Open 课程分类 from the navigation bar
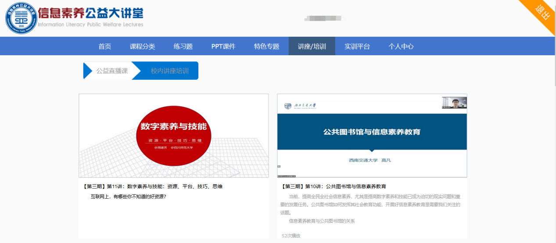This screenshot has width=556, height=243. click(142, 46)
